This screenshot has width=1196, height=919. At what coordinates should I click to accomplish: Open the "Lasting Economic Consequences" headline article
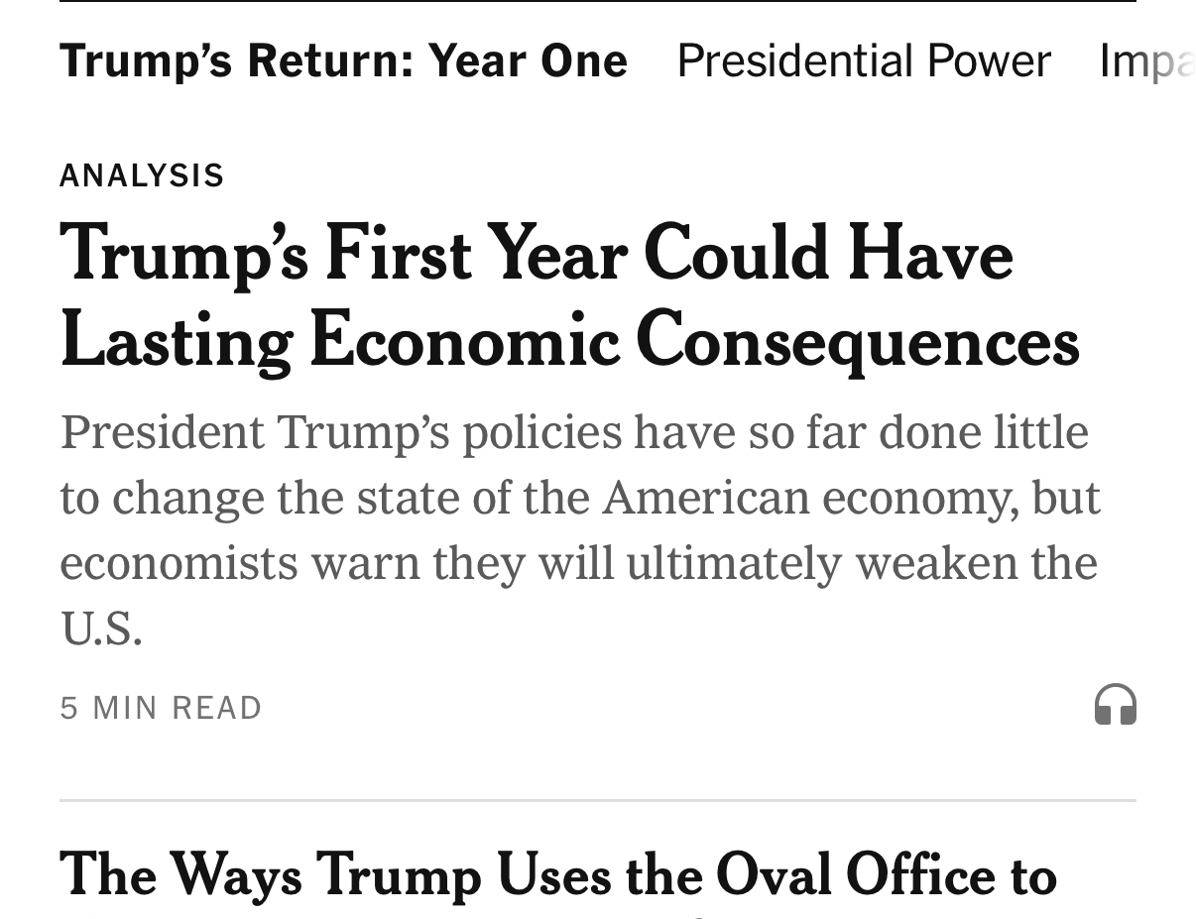569,340
